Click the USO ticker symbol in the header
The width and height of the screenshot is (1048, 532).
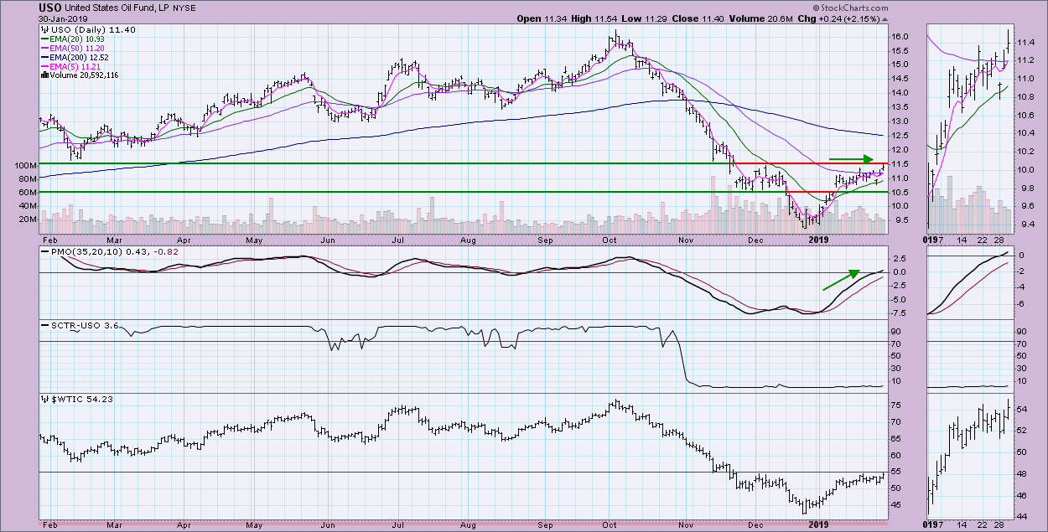click(49, 8)
